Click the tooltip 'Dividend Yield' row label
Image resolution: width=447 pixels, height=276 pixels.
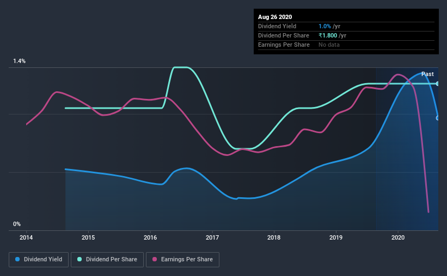click(277, 26)
